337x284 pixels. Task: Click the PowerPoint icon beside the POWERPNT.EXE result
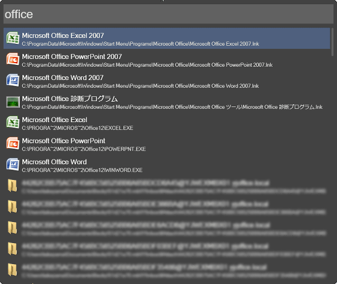(13, 143)
